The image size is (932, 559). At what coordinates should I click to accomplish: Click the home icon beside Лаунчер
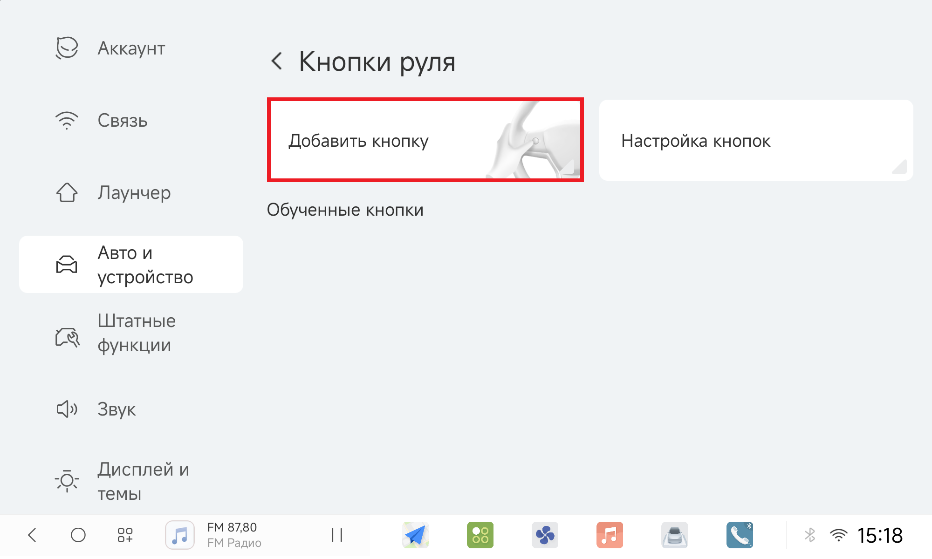click(x=67, y=192)
